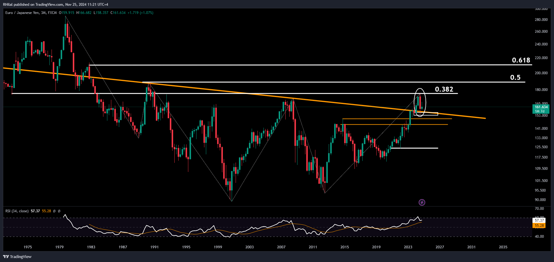The image size is (554, 262).
Task: Click the TradingView logo at bottom left
Action: (17, 257)
